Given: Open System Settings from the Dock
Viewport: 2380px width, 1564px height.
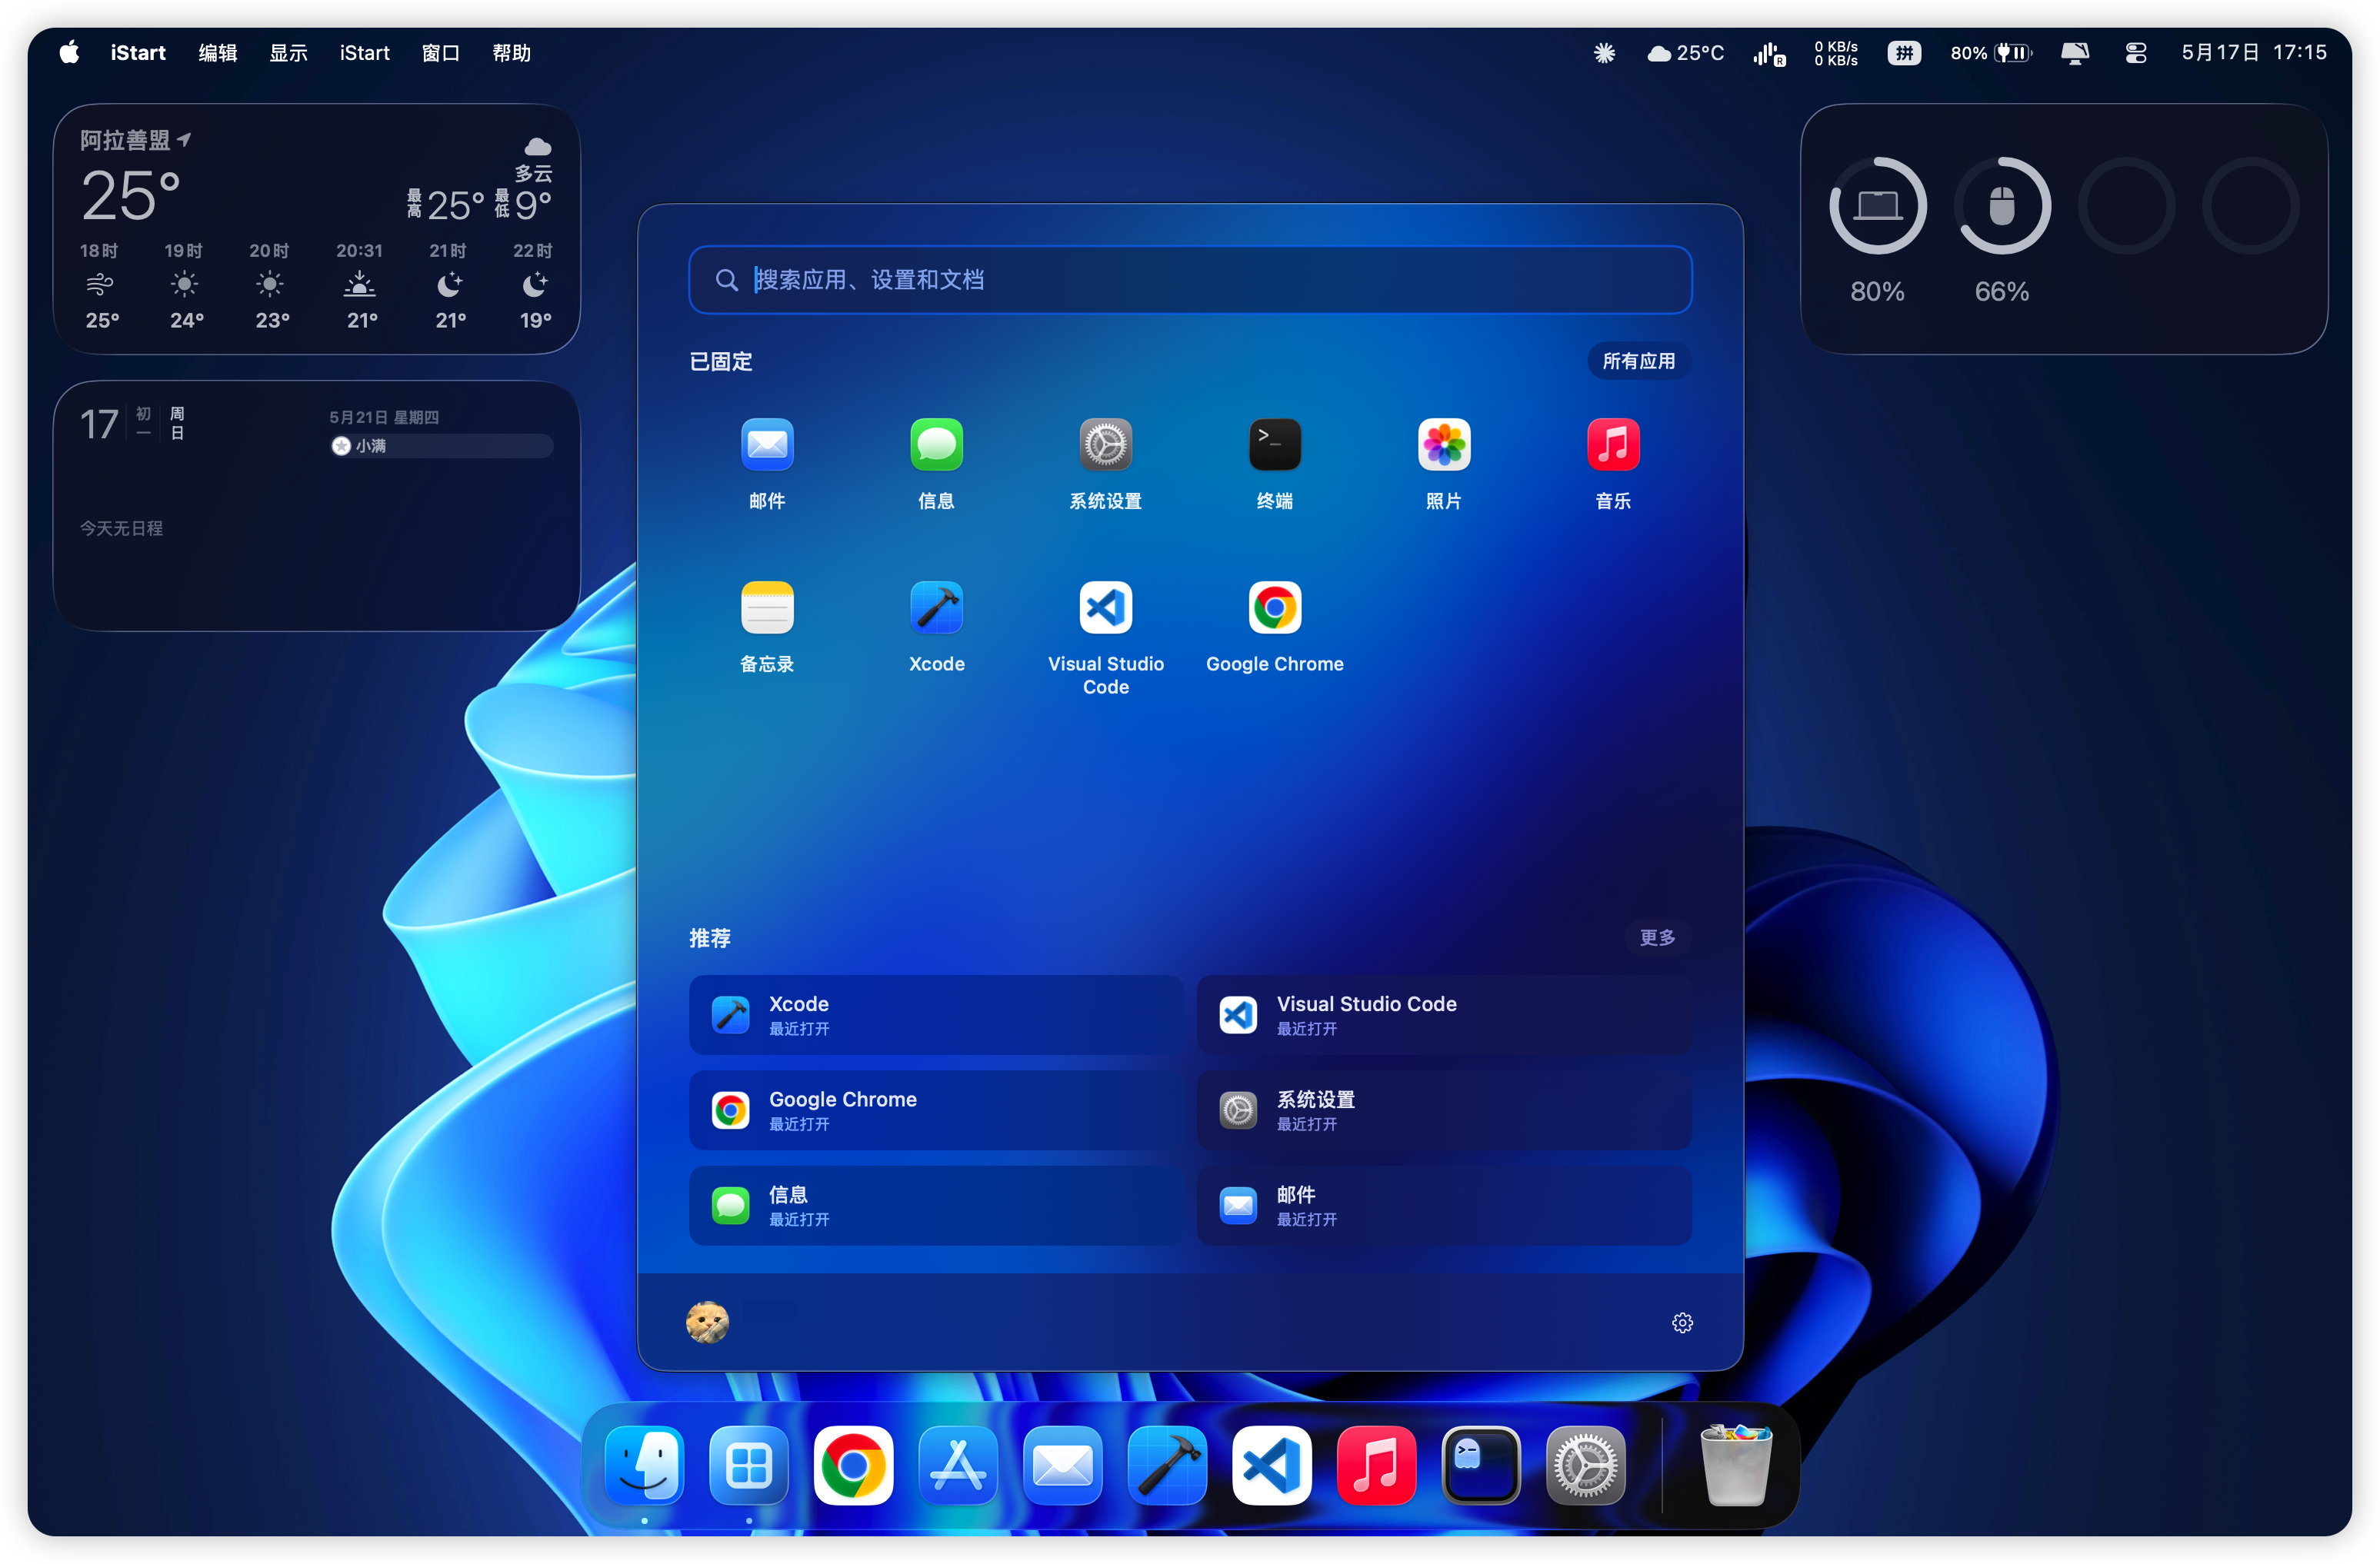Looking at the screenshot, I should (x=1585, y=1466).
